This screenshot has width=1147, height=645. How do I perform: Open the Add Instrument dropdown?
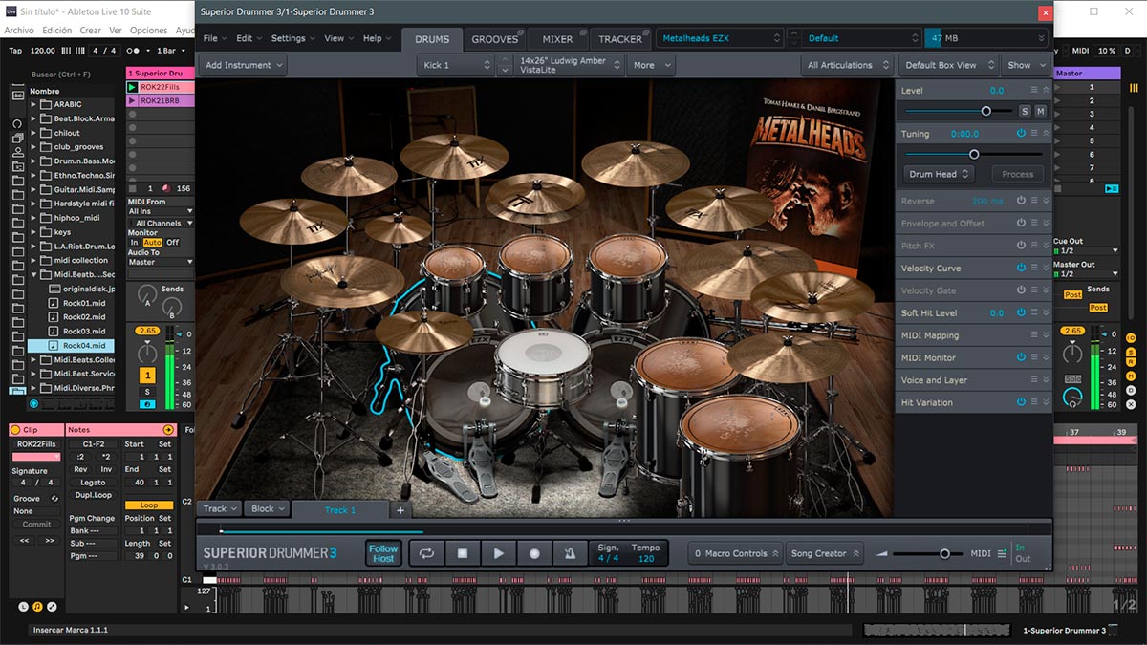245,65
